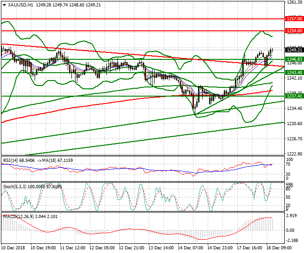Screen dimensions: 304x253
Task: Click the -2.188 MACD scale value
Action: point(292,240)
